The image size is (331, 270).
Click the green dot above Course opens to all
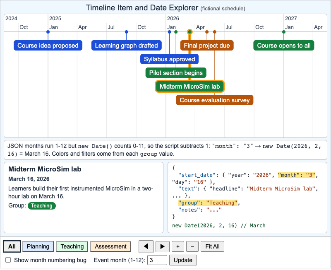click(284, 32)
